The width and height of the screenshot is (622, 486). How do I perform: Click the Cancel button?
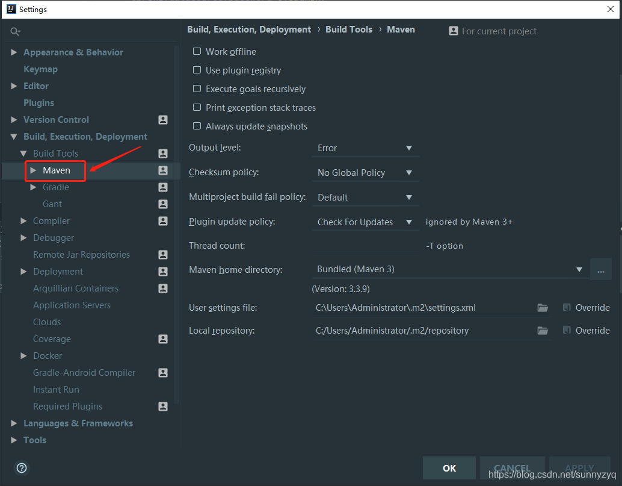[x=512, y=467]
